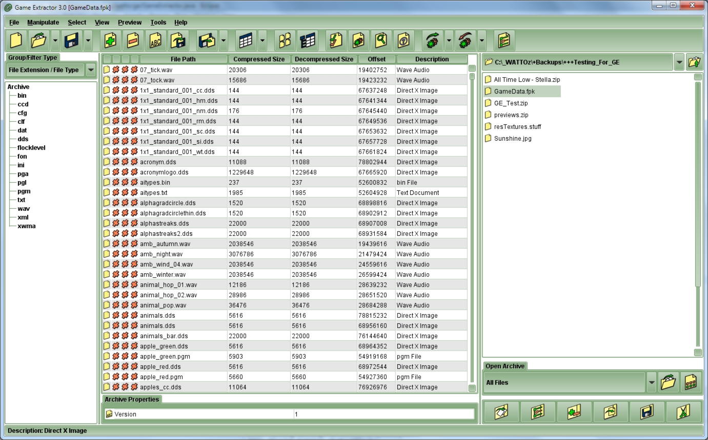Viewport: 708px width, 440px height.
Task: Click the checkmarks document toolbar icon
Action: [336, 40]
